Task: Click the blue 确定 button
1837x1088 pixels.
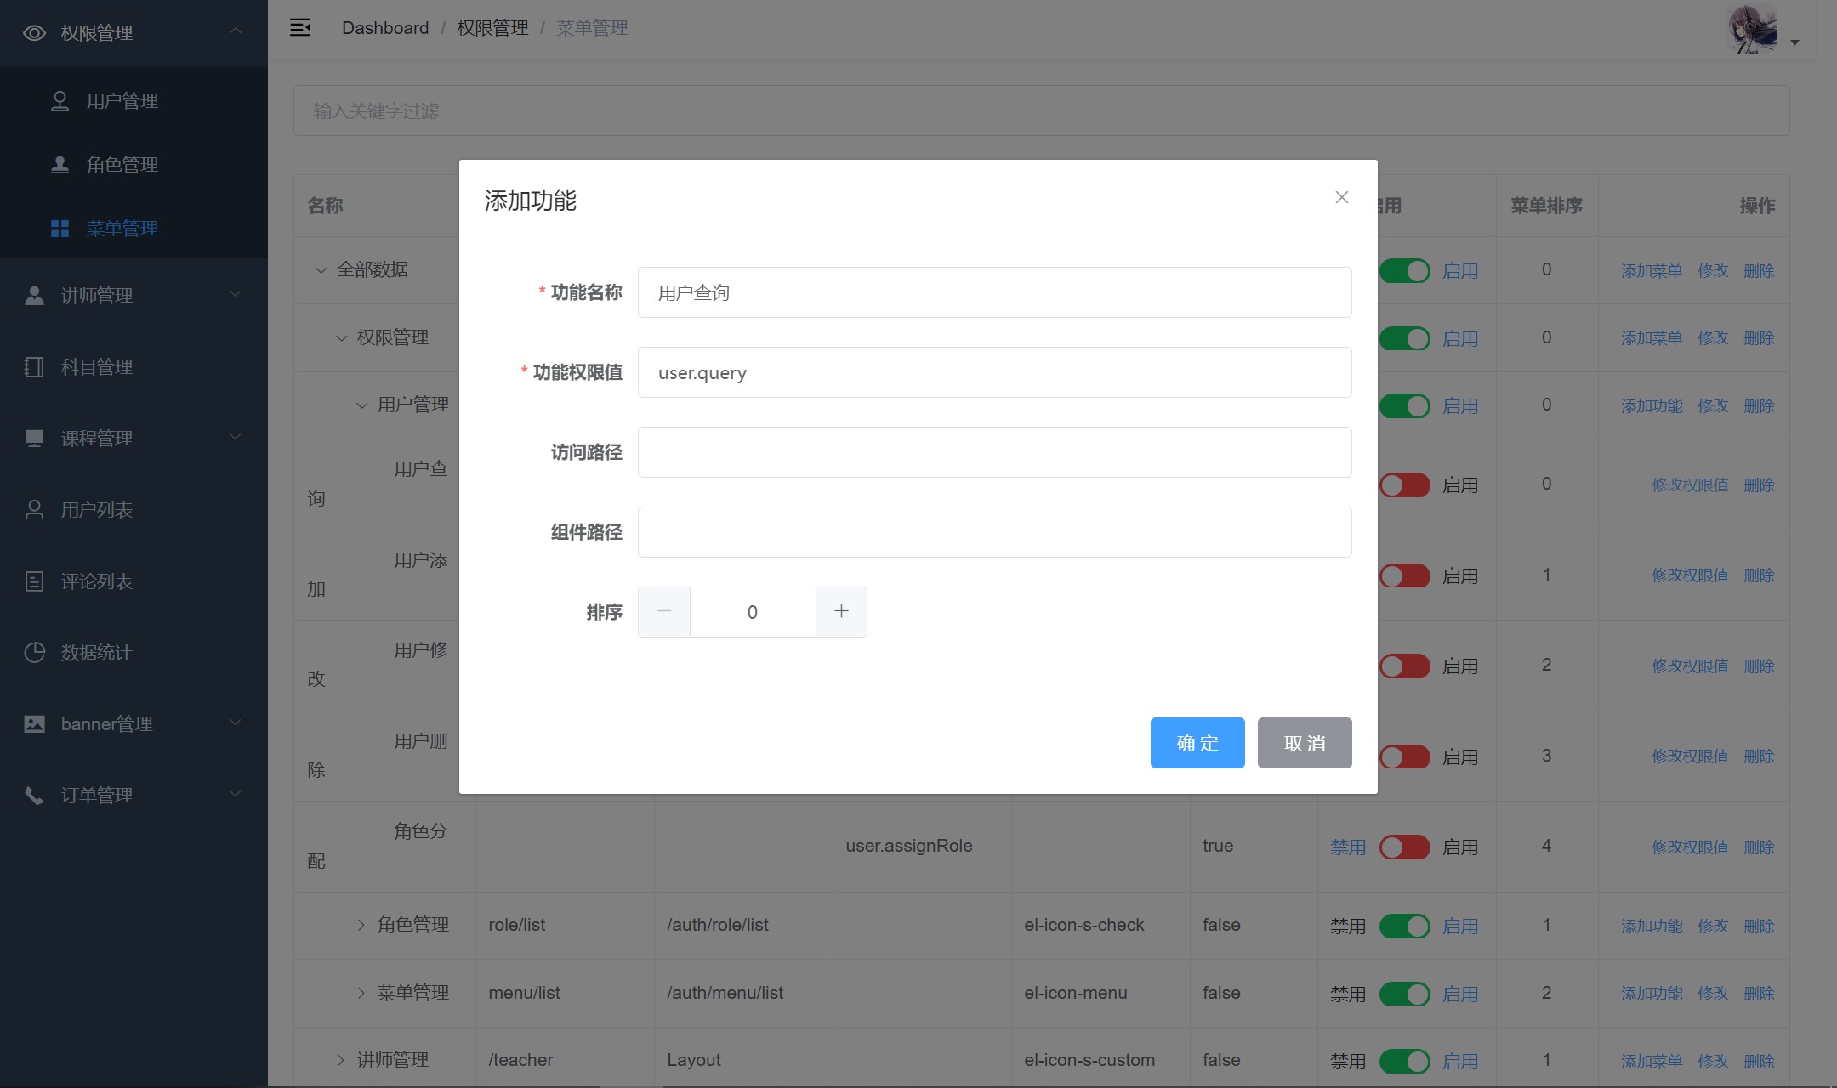Action: pos(1197,743)
